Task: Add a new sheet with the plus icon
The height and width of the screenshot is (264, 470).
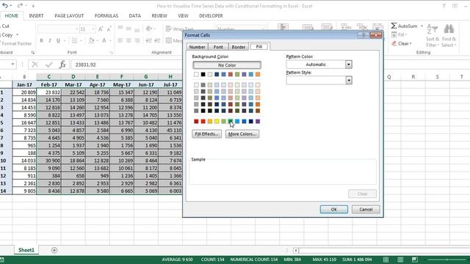Action: pyautogui.click(x=54, y=250)
